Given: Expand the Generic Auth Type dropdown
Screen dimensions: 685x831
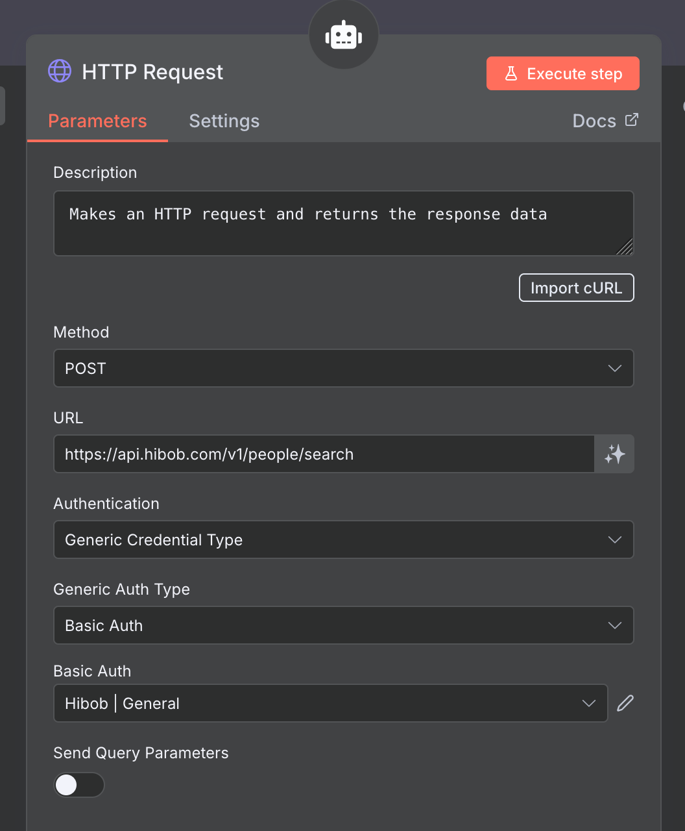Looking at the screenshot, I should (x=343, y=625).
